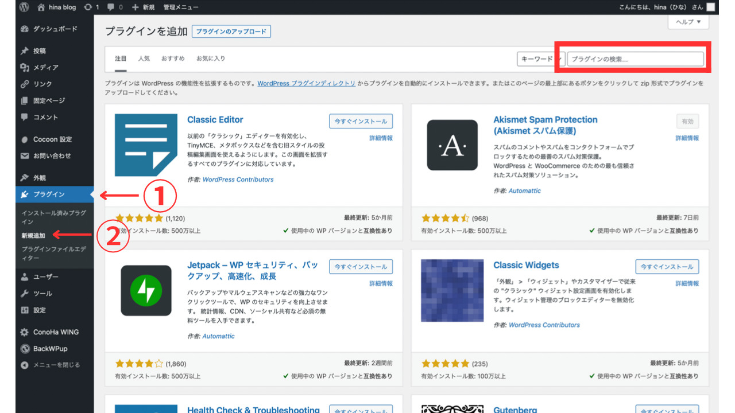Click プラグインのアップロード button
The height and width of the screenshot is (413, 735).
click(x=231, y=32)
